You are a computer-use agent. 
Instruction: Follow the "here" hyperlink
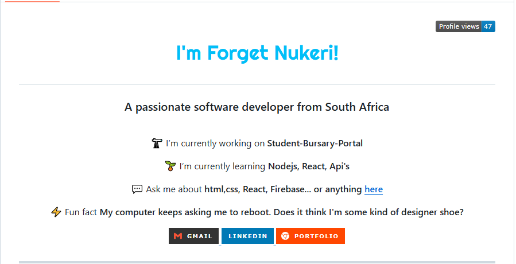click(x=374, y=189)
